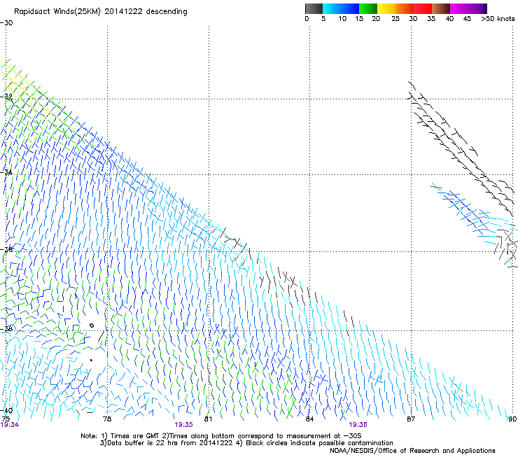This screenshot has width=518, height=455.
Task: Click the -30 latitude axis label
Action: [6, 23]
